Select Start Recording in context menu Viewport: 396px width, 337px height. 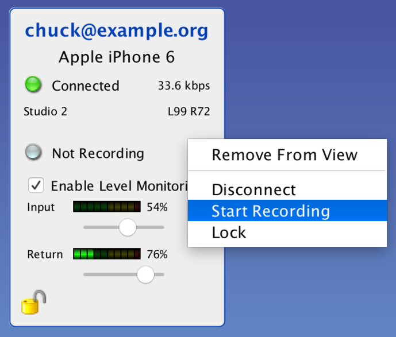tap(271, 211)
